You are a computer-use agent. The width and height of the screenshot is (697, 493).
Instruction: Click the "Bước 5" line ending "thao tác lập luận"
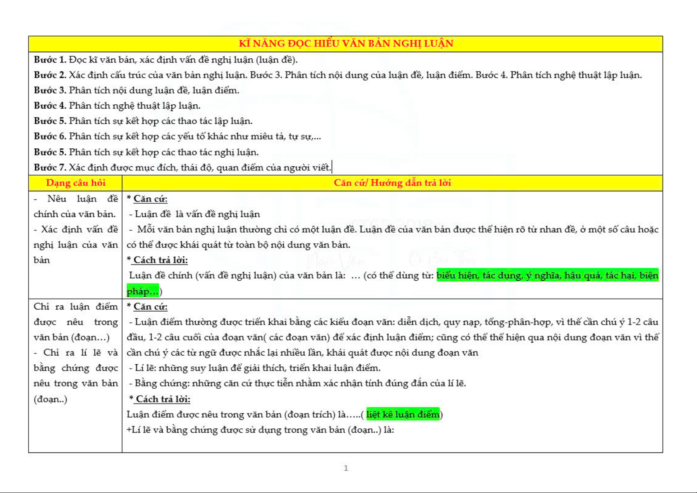143,121
